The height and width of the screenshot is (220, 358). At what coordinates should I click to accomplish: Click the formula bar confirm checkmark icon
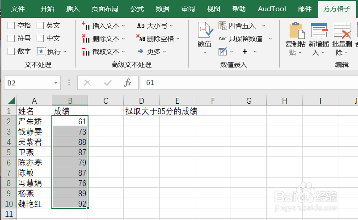coord(108,83)
